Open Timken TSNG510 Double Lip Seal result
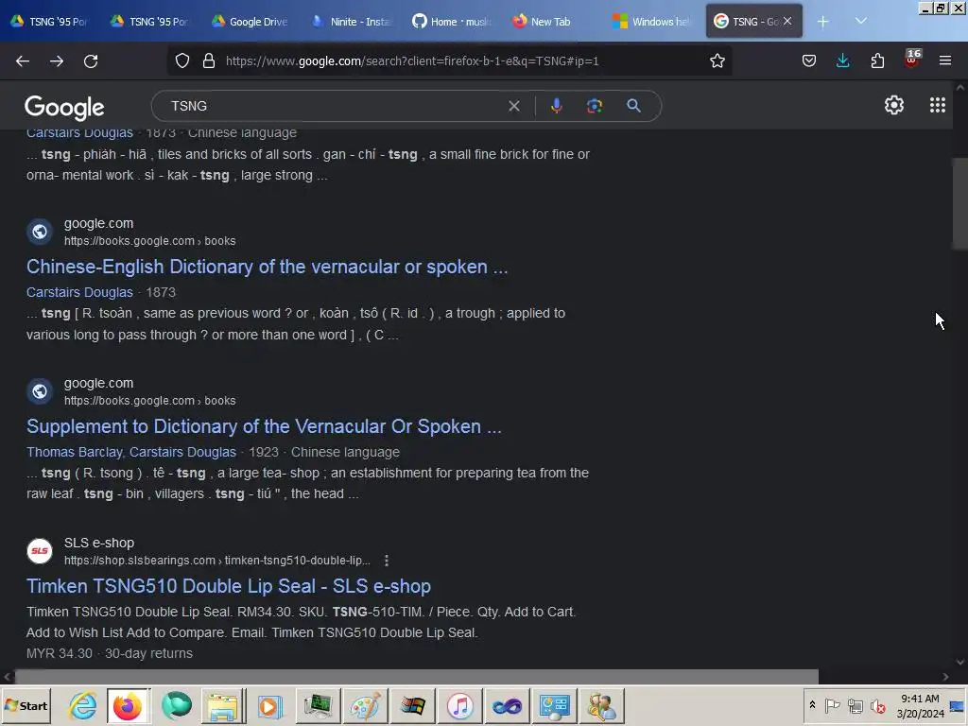968x726 pixels. tap(229, 586)
